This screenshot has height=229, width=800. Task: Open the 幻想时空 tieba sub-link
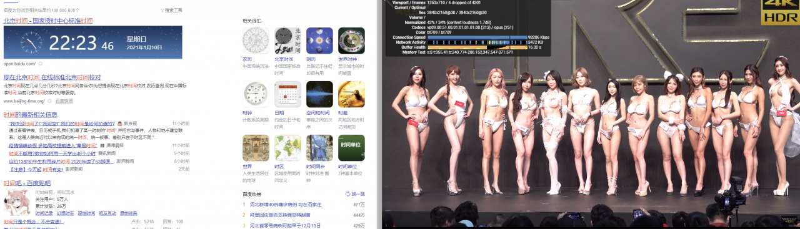pyautogui.click(x=64, y=213)
